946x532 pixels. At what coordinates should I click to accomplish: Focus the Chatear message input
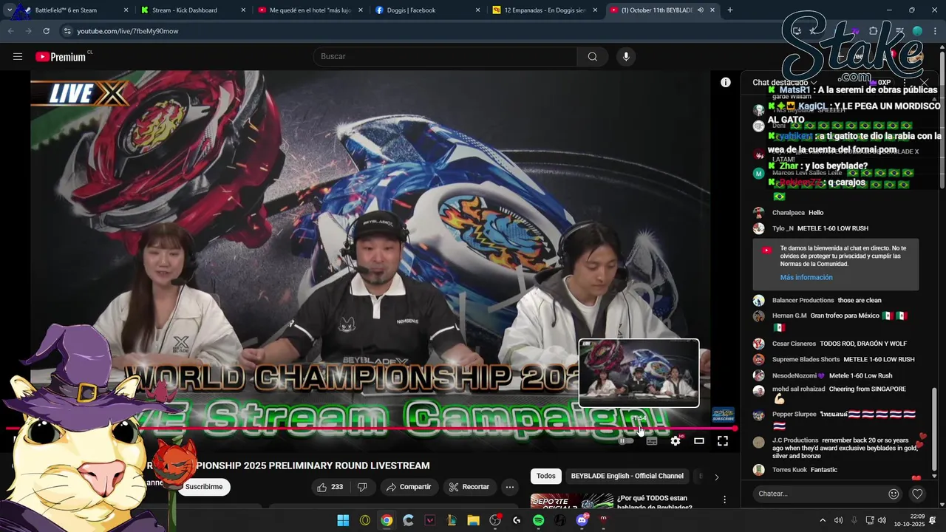click(x=820, y=494)
